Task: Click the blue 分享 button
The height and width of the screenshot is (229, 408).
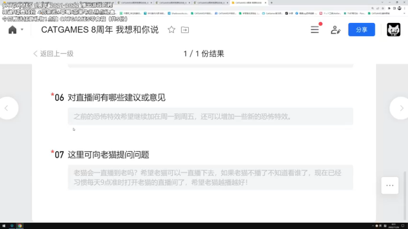Action: (x=362, y=30)
